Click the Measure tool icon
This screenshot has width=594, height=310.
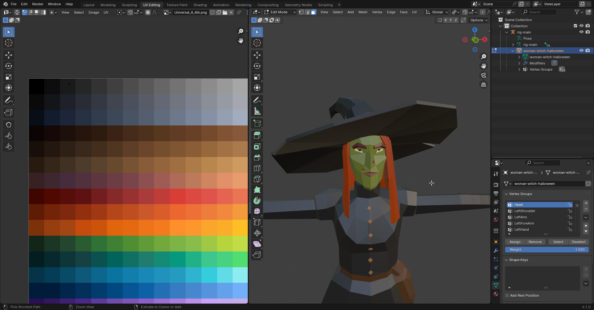click(x=257, y=111)
